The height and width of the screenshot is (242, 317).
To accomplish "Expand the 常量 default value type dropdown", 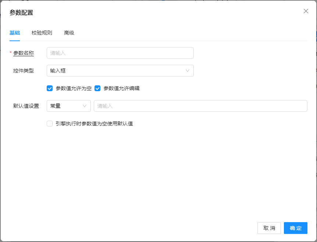I will (66, 106).
